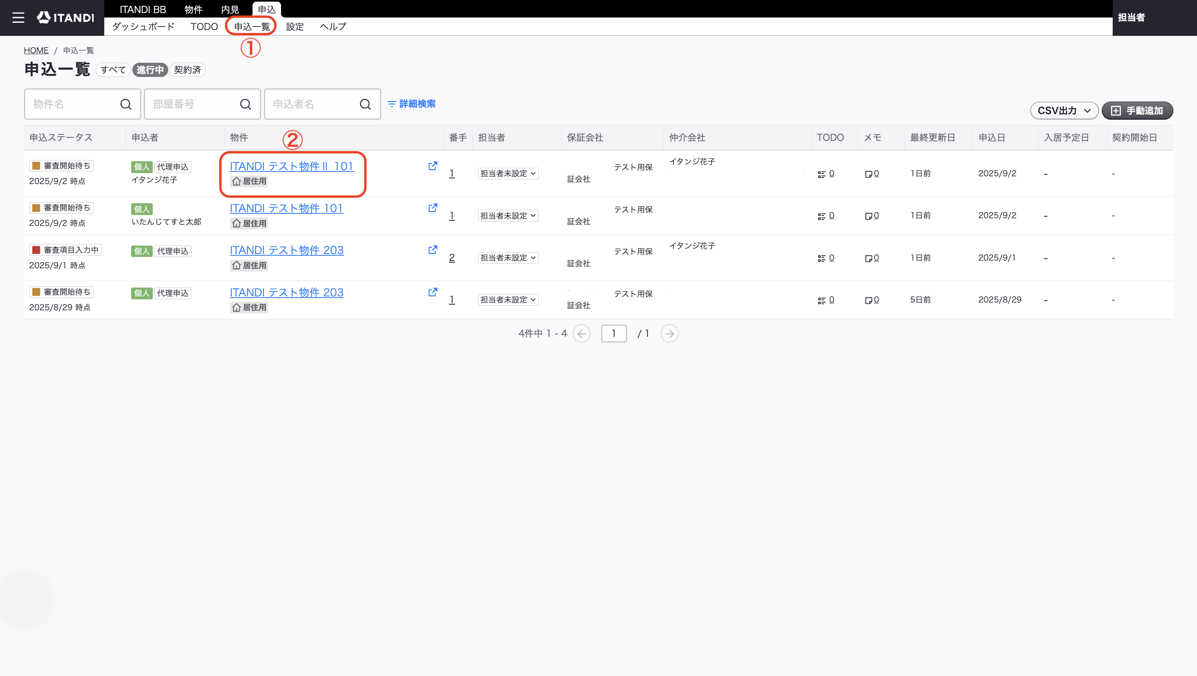Click search icon in 物件名 field

[x=125, y=104]
